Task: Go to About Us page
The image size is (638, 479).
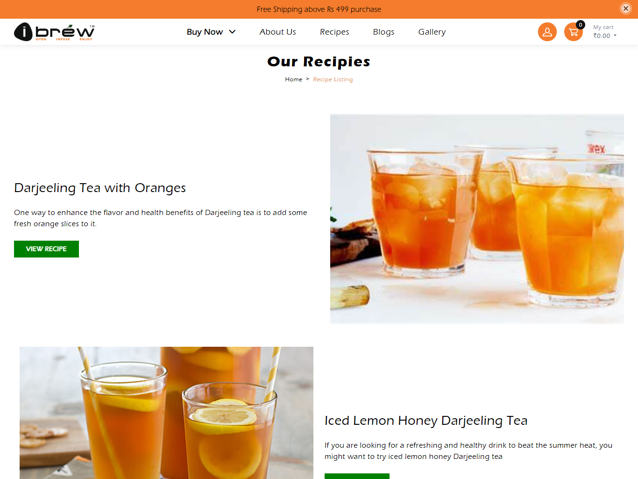Action: (278, 32)
